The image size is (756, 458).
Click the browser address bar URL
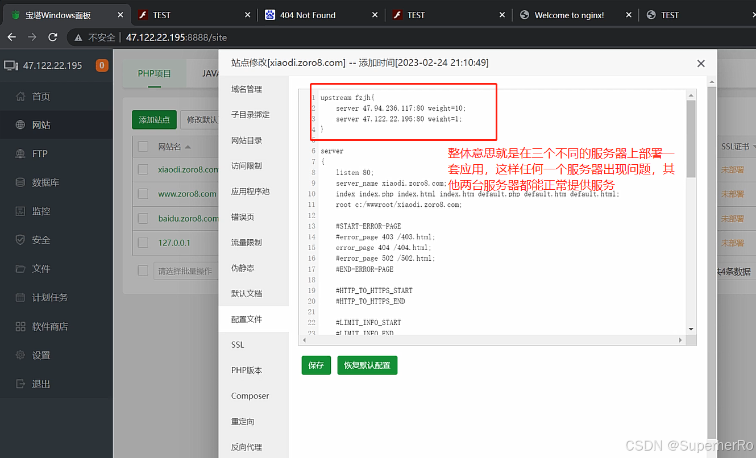click(x=176, y=38)
